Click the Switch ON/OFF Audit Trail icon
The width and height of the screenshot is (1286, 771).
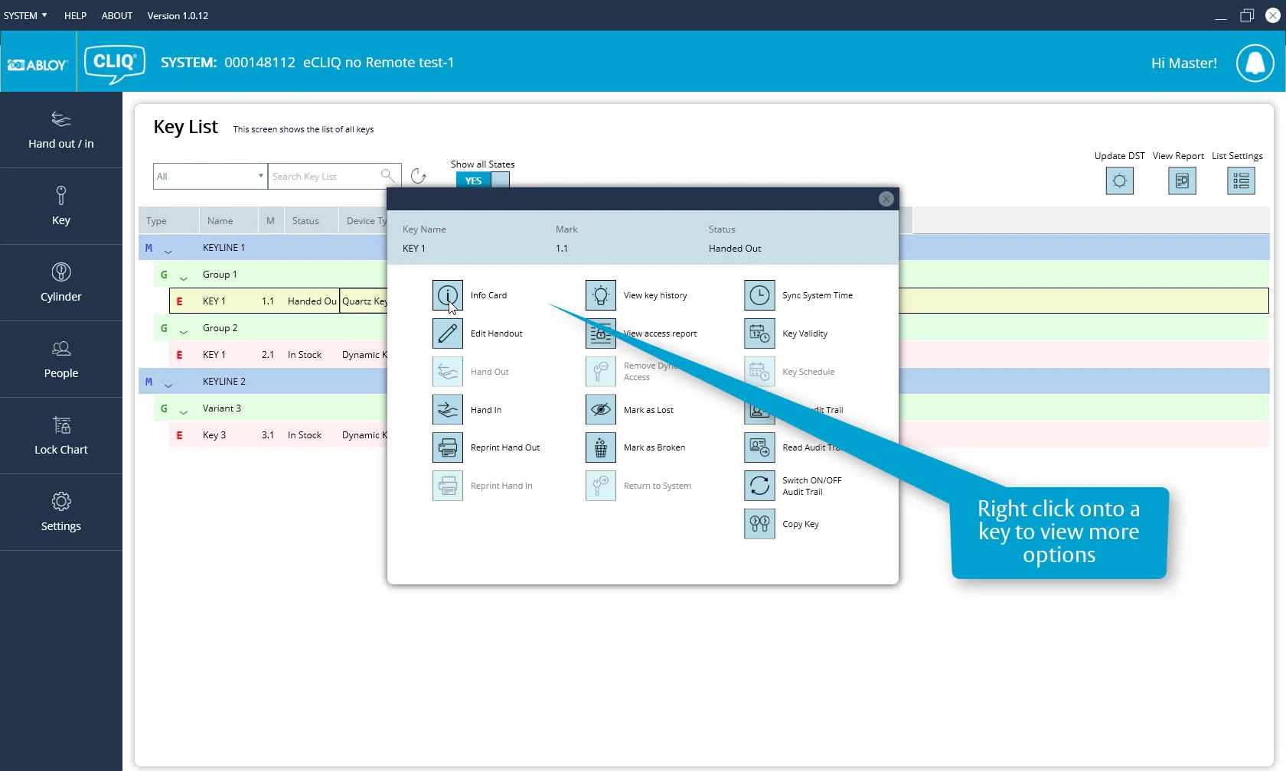(x=759, y=486)
